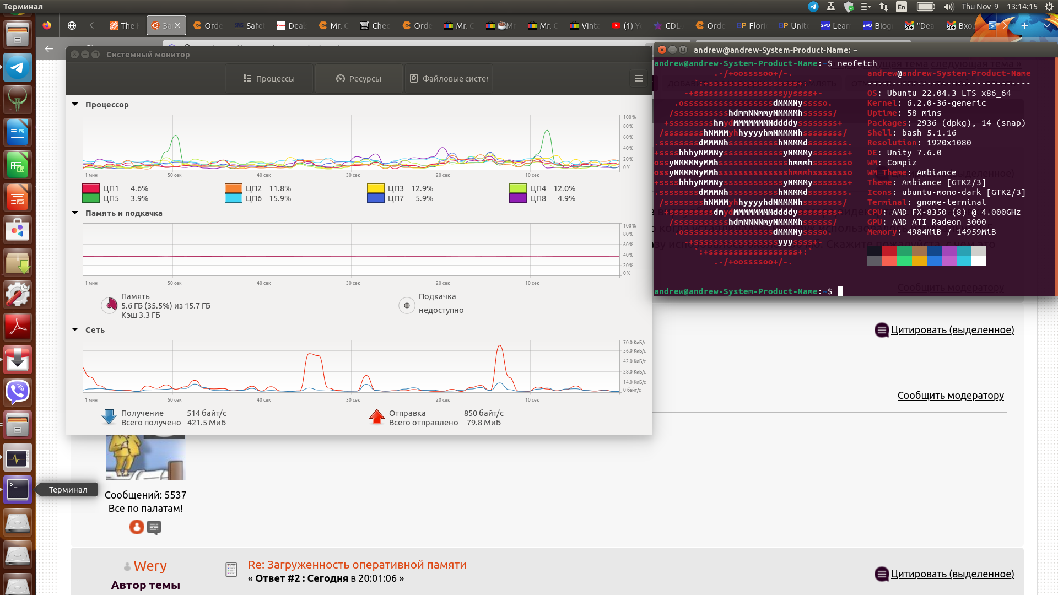Launch Adobe Reader from the dock

click(18, 327)
